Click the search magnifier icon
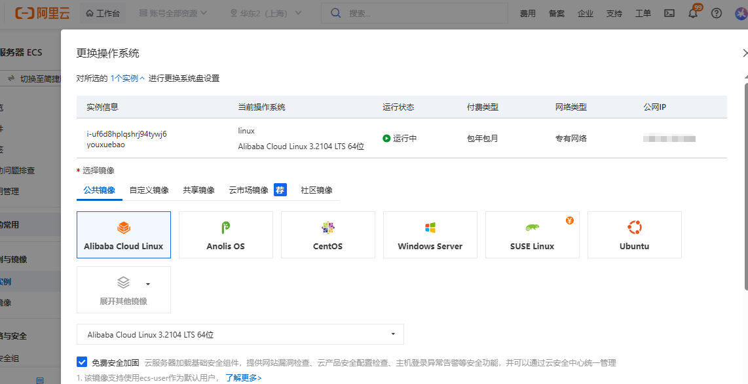 pyautogui.click(x=336, y=12)
